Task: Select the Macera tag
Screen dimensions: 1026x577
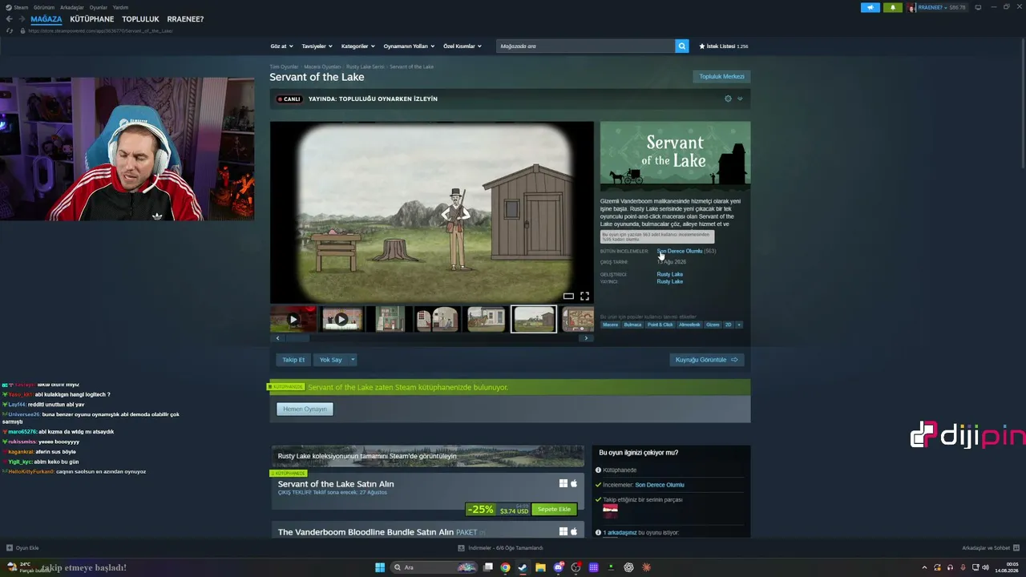Action: tap(611, 325)
